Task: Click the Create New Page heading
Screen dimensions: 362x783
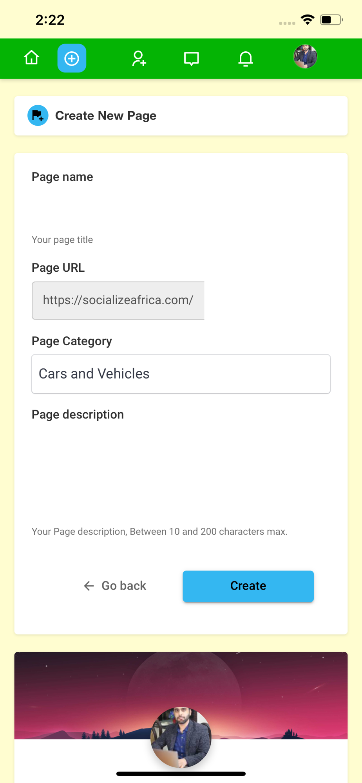Action: point(106,116)
